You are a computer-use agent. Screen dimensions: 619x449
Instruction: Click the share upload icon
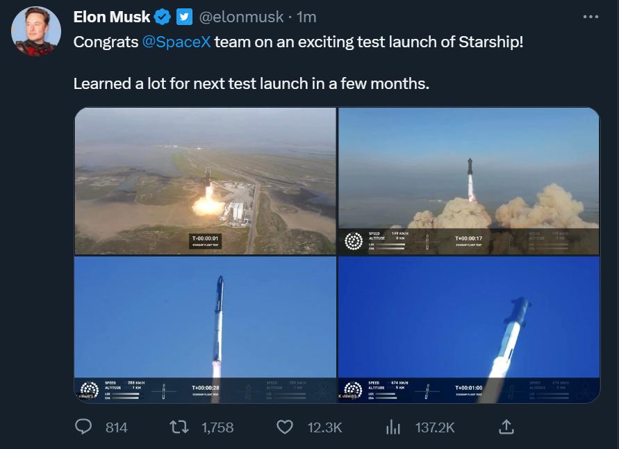(506, 427)
